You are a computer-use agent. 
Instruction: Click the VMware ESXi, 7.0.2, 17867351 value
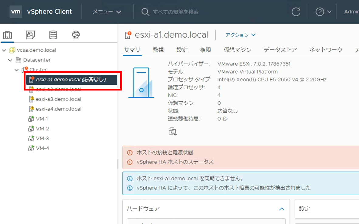[x=254, y=64]
